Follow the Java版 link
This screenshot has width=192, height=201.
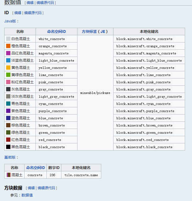pos(10,21)
